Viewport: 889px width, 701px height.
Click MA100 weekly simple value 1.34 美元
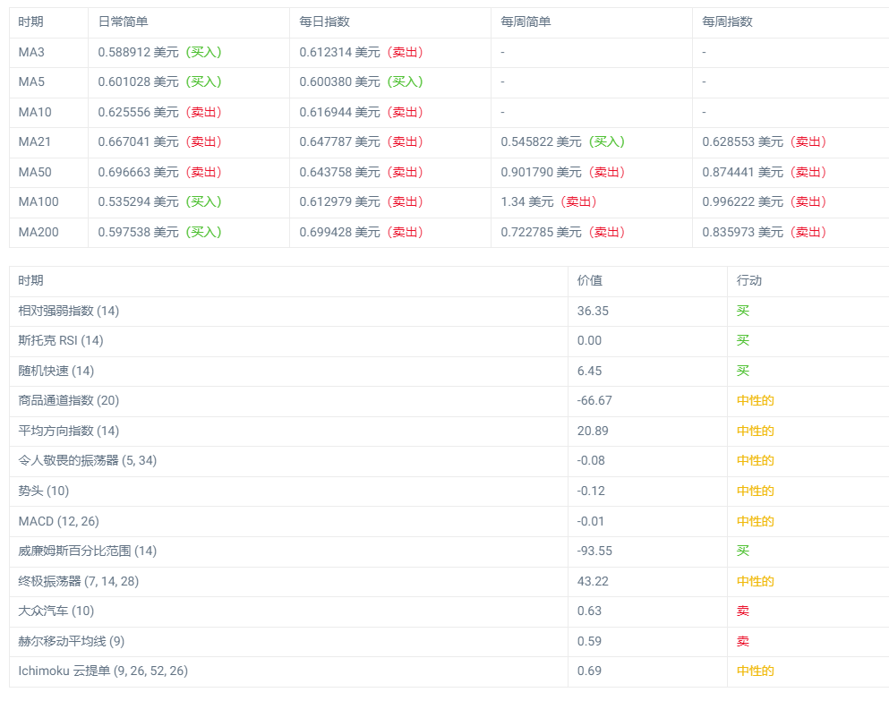click(527, 202)
